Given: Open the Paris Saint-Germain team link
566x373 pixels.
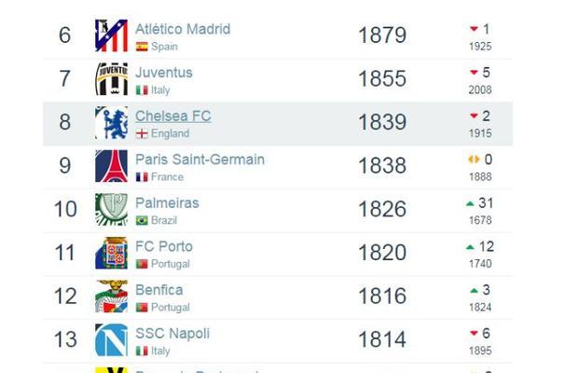Looking at the screenshot, I should (200, 159).
